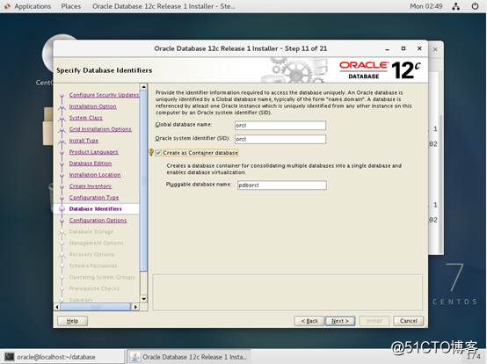The height and width of the screenshot is (364, 487).
Task: Focus the Oracle system identifier (SID) field
Action: coord(280,139)
